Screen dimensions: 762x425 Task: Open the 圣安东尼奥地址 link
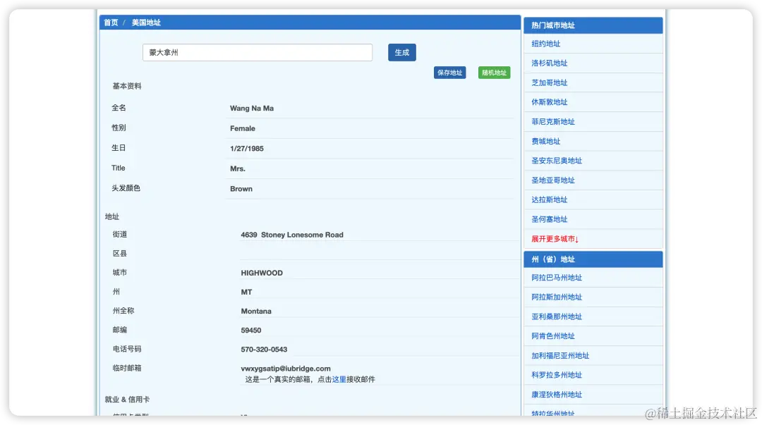click(x=557, y=161)
